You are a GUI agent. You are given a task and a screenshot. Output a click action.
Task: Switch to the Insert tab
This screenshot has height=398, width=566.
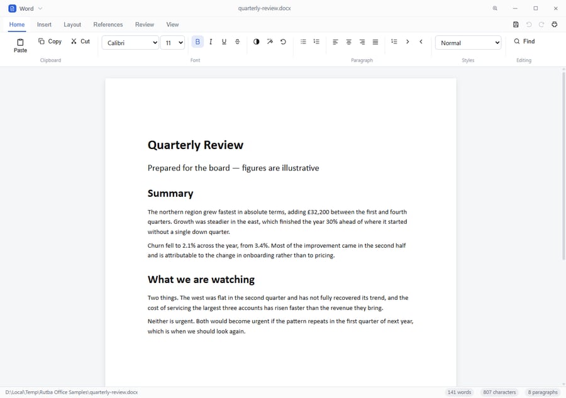[44, 25]
